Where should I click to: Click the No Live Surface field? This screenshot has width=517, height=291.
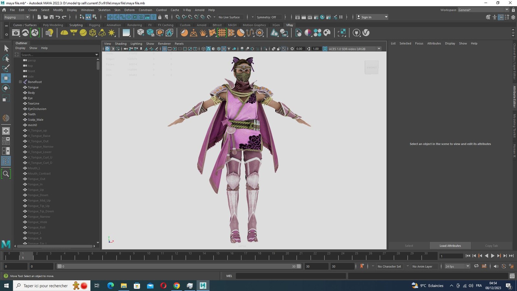click(231, 17)
